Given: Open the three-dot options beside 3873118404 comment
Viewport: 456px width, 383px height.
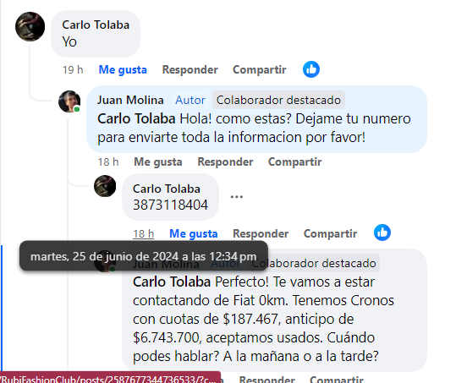Looking at the screenshot, I should (236, 197).
